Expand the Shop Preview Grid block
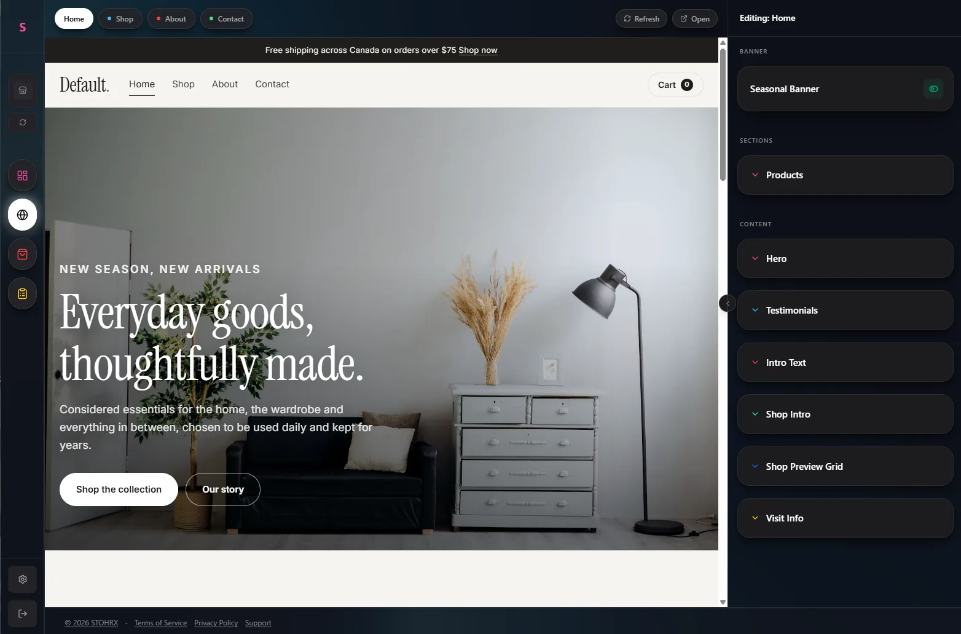The image size is (961, 634). pos(845,467)
